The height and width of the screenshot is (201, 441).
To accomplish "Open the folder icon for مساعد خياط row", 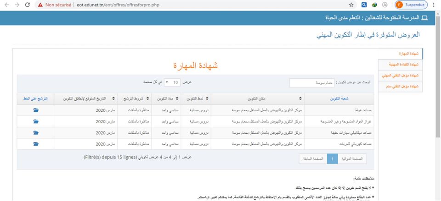I will tap(36, 110).
